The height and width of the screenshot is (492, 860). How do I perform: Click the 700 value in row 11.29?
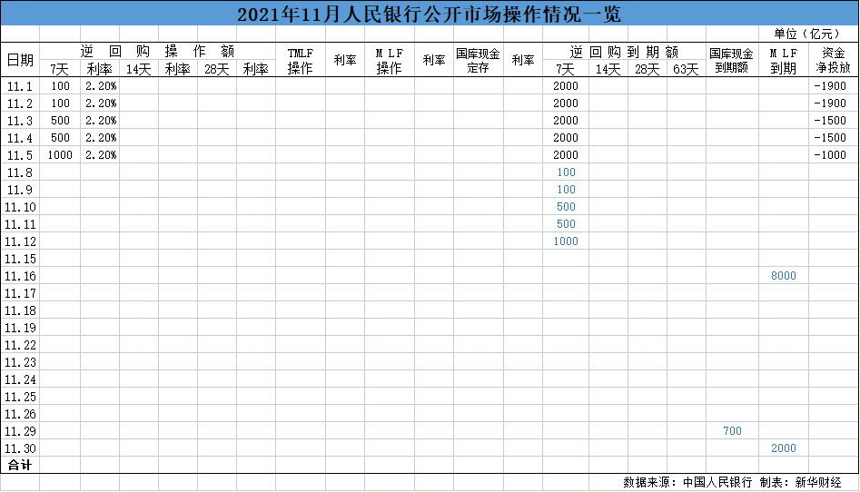click(732, 431)
